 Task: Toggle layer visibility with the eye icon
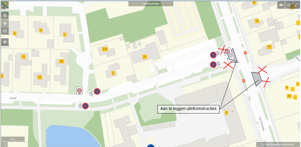point(281,5)
